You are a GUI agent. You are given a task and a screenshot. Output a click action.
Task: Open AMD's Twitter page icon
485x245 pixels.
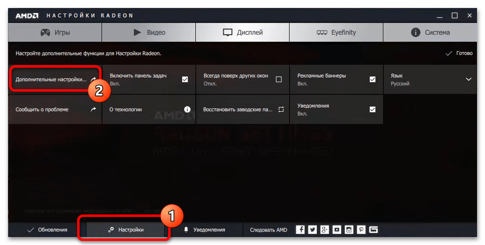312,229
